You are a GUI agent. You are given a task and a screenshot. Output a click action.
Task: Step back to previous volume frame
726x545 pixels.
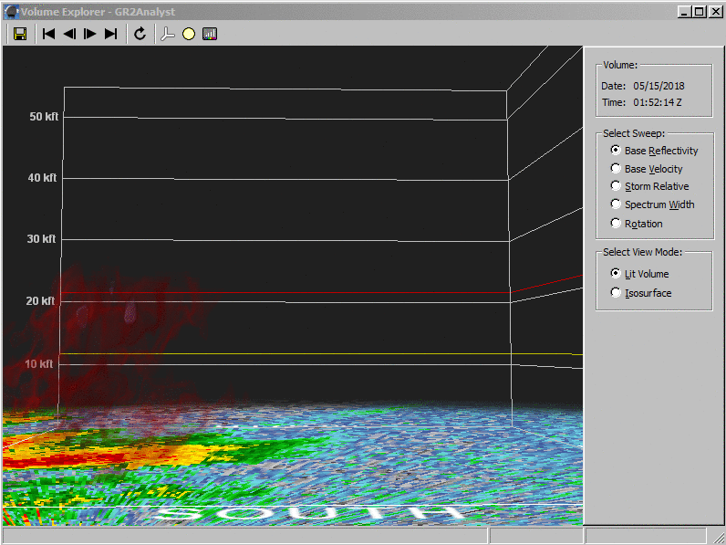pos(69,34)
